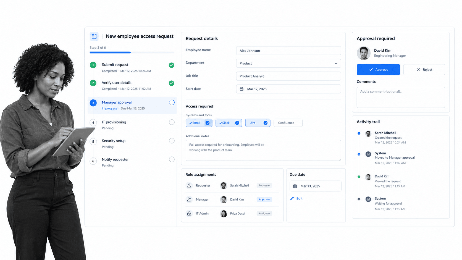
Task: Select the Confluence access chip
Action: click(288, 123)
